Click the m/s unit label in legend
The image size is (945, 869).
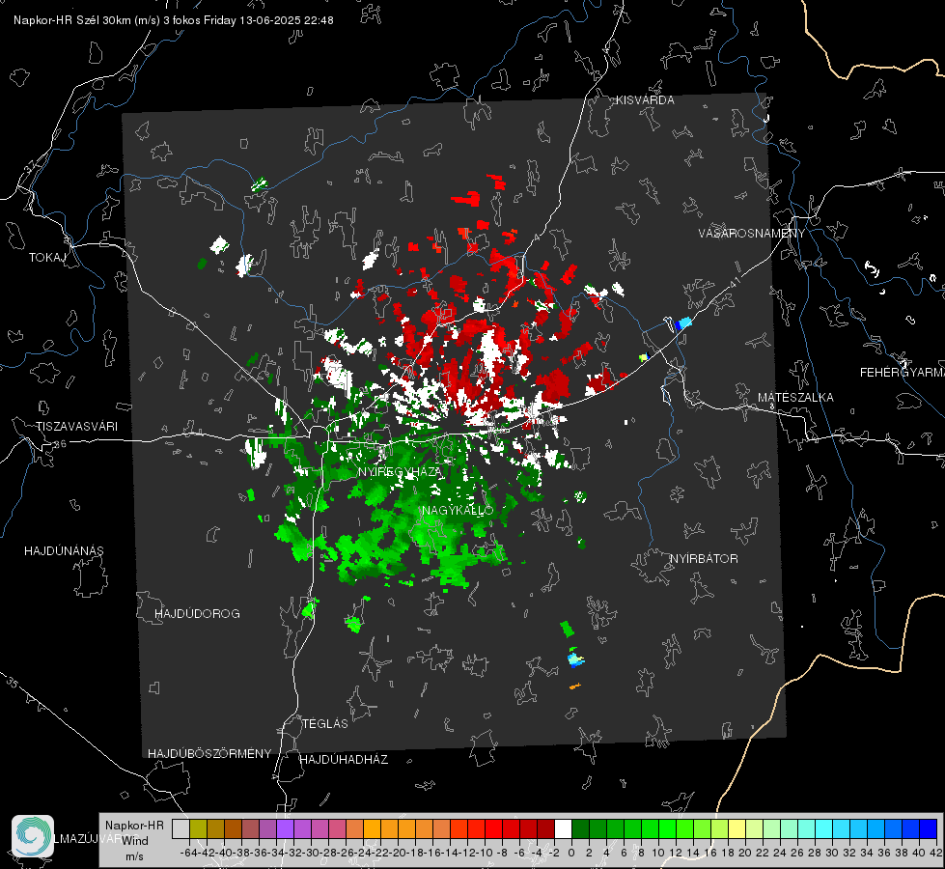pyautogui.click(x=134, y=855)
